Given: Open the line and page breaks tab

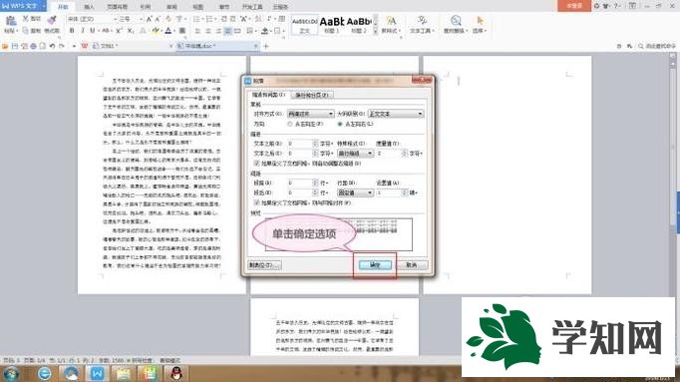Looking at the screenshot, I should tap(312, 95).
